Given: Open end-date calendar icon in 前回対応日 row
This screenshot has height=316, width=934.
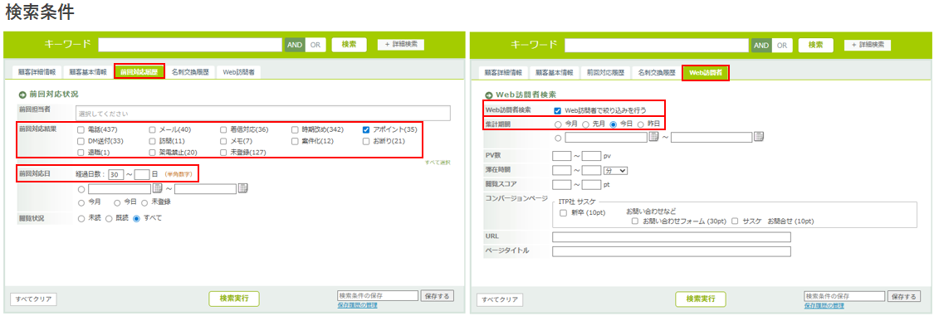Looking at the screenshot, I should click(x=243, y=188).
